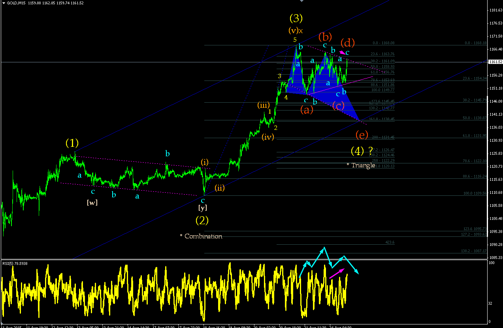Select the yellow (1) wave label
Screen dimensions: 503x328
coord(72,143)
